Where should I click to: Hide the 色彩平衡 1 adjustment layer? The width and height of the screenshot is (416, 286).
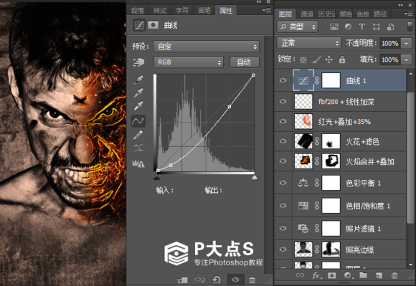click(283, 183)
